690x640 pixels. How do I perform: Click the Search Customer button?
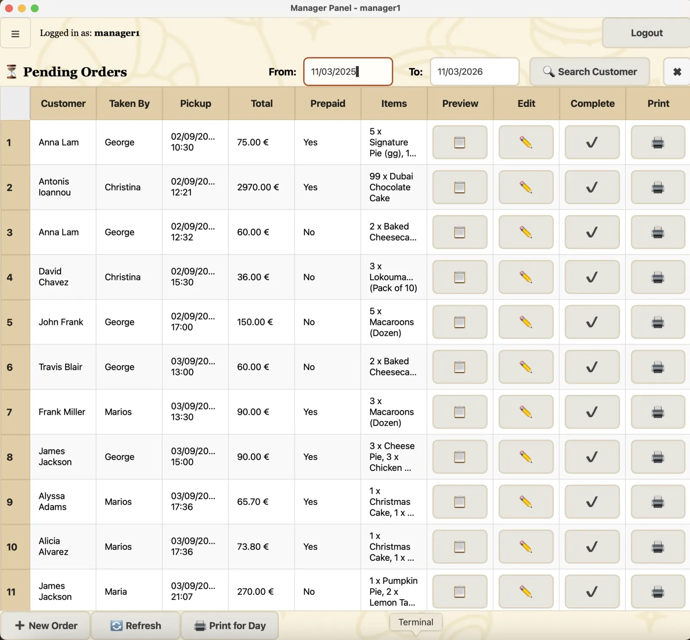[590, 72]
